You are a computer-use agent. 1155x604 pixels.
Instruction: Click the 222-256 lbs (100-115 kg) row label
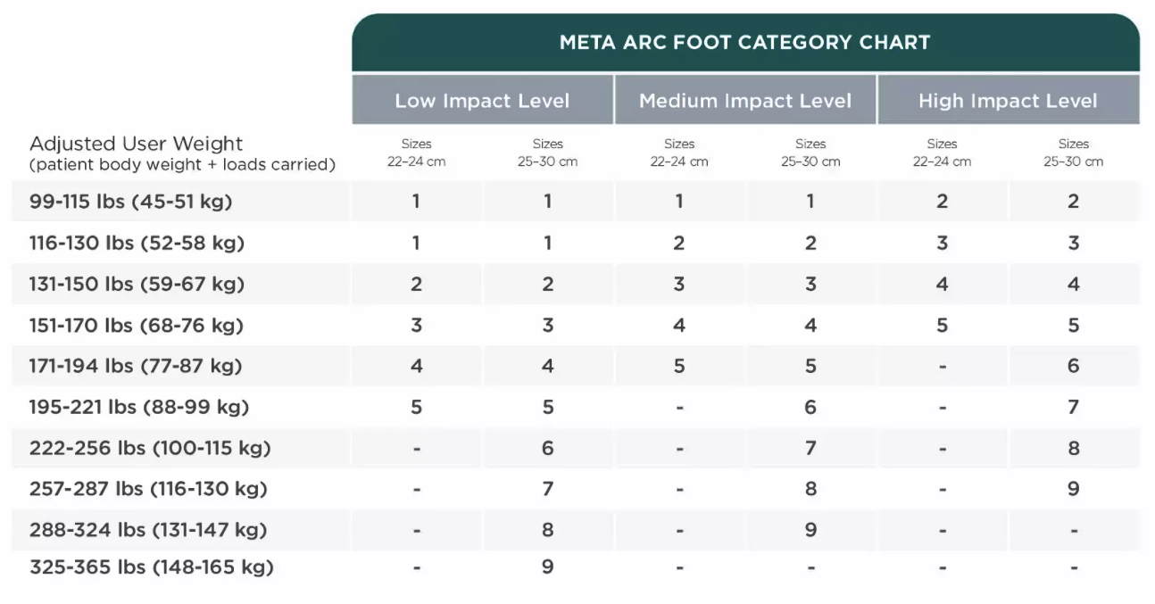pos(150,448)
